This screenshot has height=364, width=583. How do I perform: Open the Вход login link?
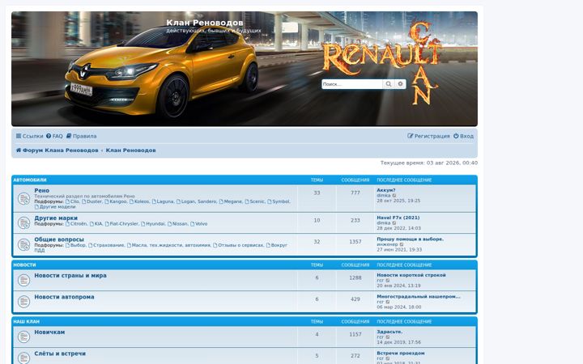[463, 136]
